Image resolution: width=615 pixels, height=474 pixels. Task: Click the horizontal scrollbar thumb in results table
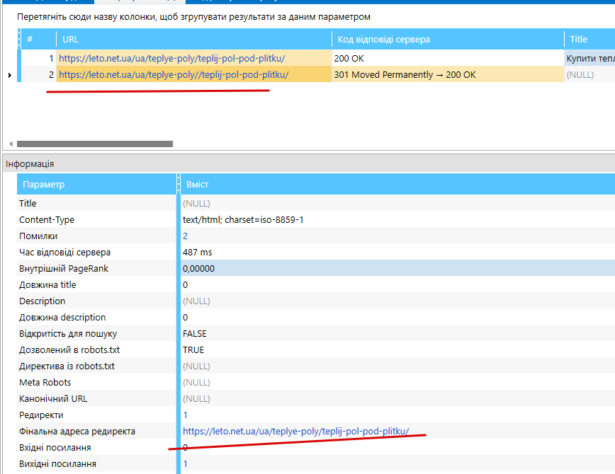(95, 144)
